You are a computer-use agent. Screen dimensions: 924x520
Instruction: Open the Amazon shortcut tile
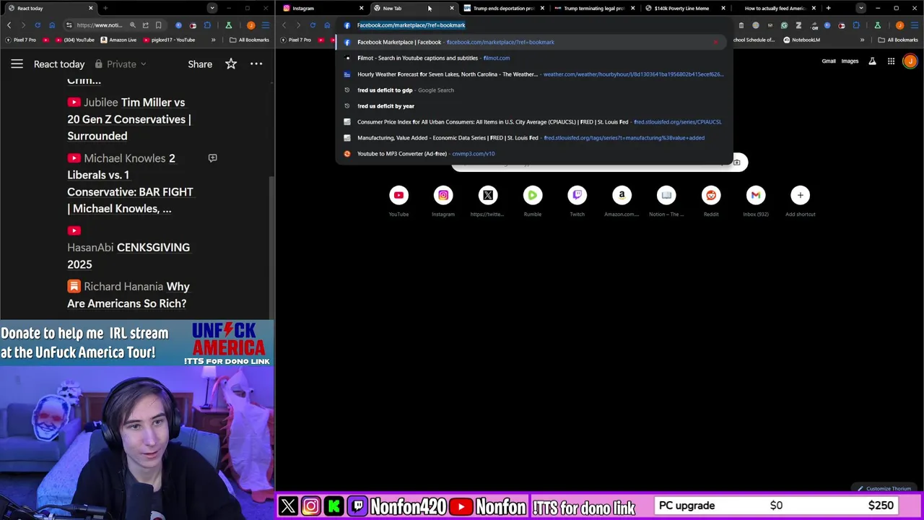(x=622, y=200)
